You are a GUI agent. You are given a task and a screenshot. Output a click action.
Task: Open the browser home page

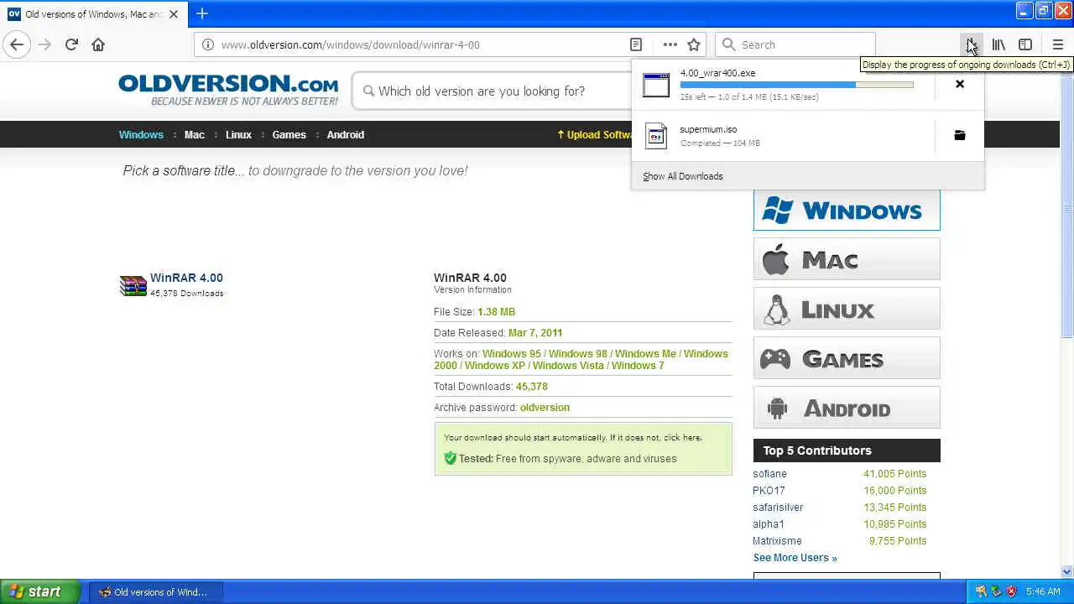point(98,44)
